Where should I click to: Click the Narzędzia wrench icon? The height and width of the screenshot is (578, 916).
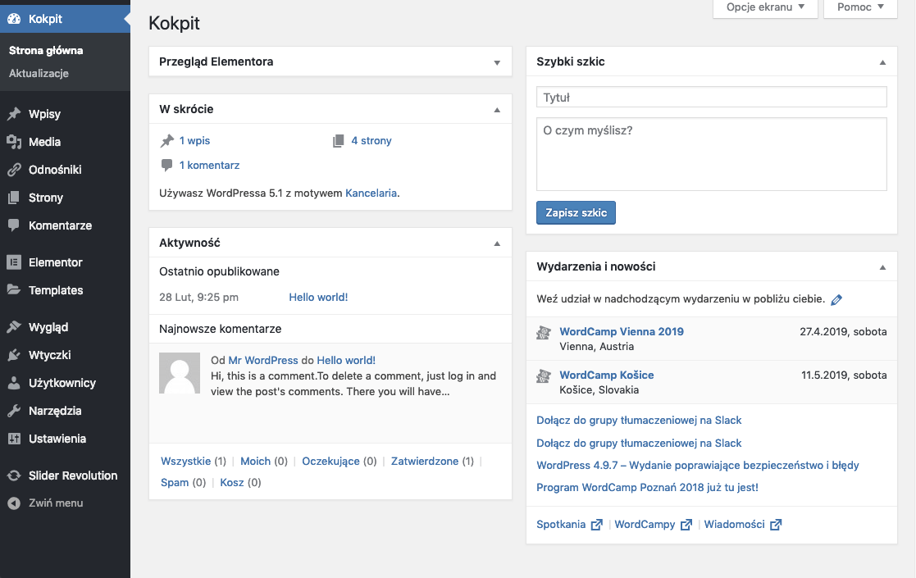(x=14, y=411)
